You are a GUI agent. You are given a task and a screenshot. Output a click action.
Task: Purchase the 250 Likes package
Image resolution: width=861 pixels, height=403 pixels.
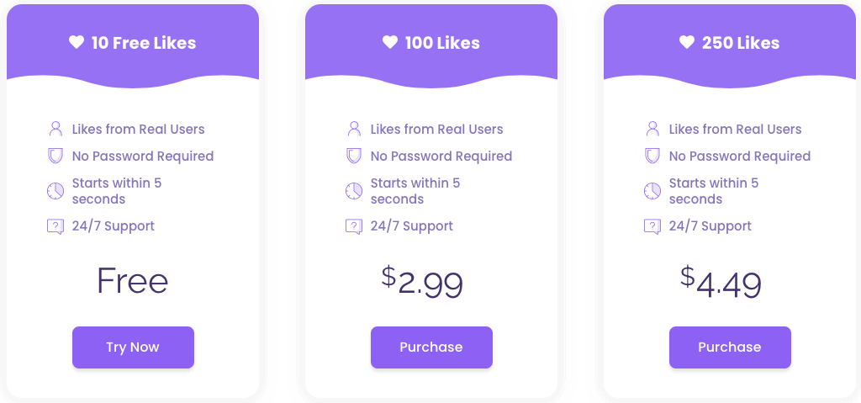[730, 347]
